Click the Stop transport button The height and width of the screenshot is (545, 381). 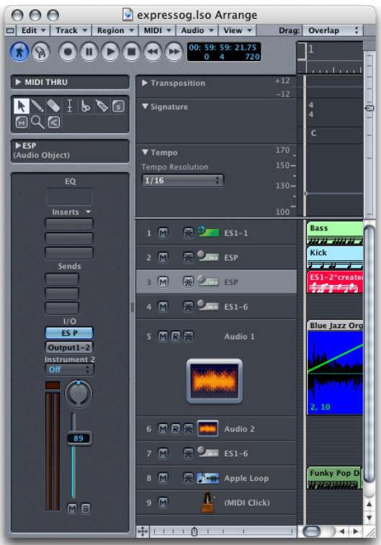(x=131, y=52)
